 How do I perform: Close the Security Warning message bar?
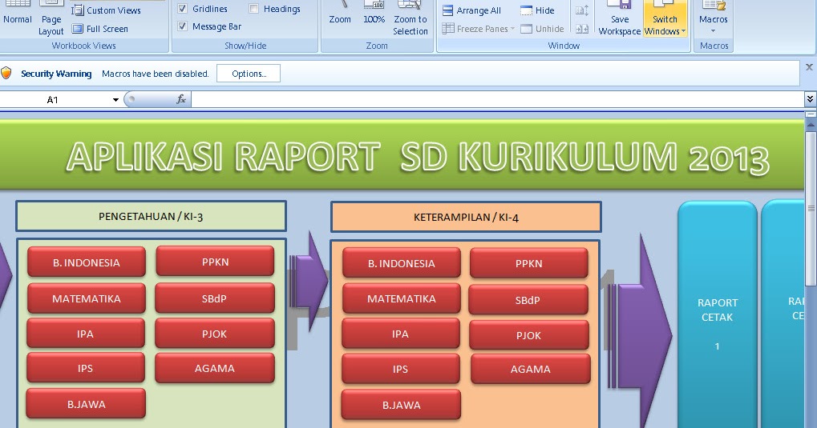[809, 66]
